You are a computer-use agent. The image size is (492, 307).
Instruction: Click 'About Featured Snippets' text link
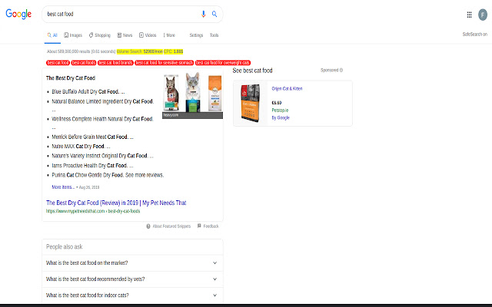click(x=171, y=226)
